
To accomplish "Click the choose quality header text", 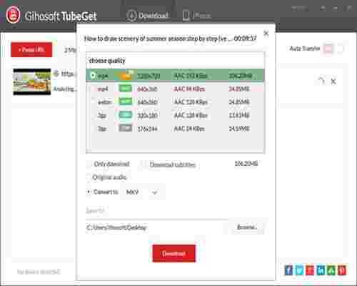I will point(107,61).
